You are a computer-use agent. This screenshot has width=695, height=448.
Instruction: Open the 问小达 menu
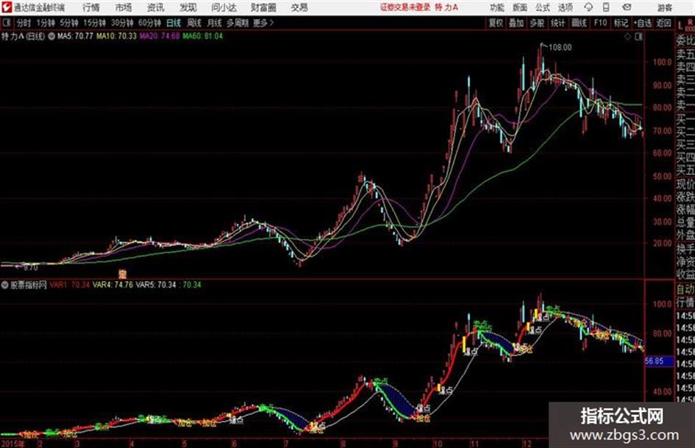click(x=224, y=7)
